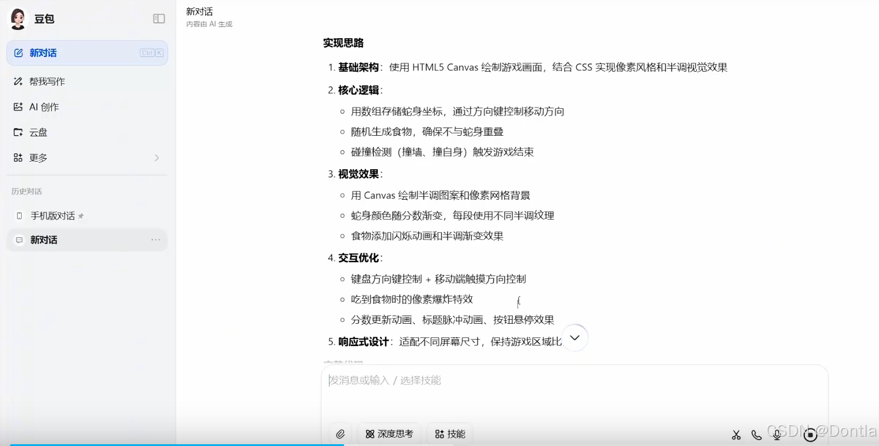The width and height of the screenshot is (879, 446).
Task: Click the stop recording circle icon
Action: (810, 435)
